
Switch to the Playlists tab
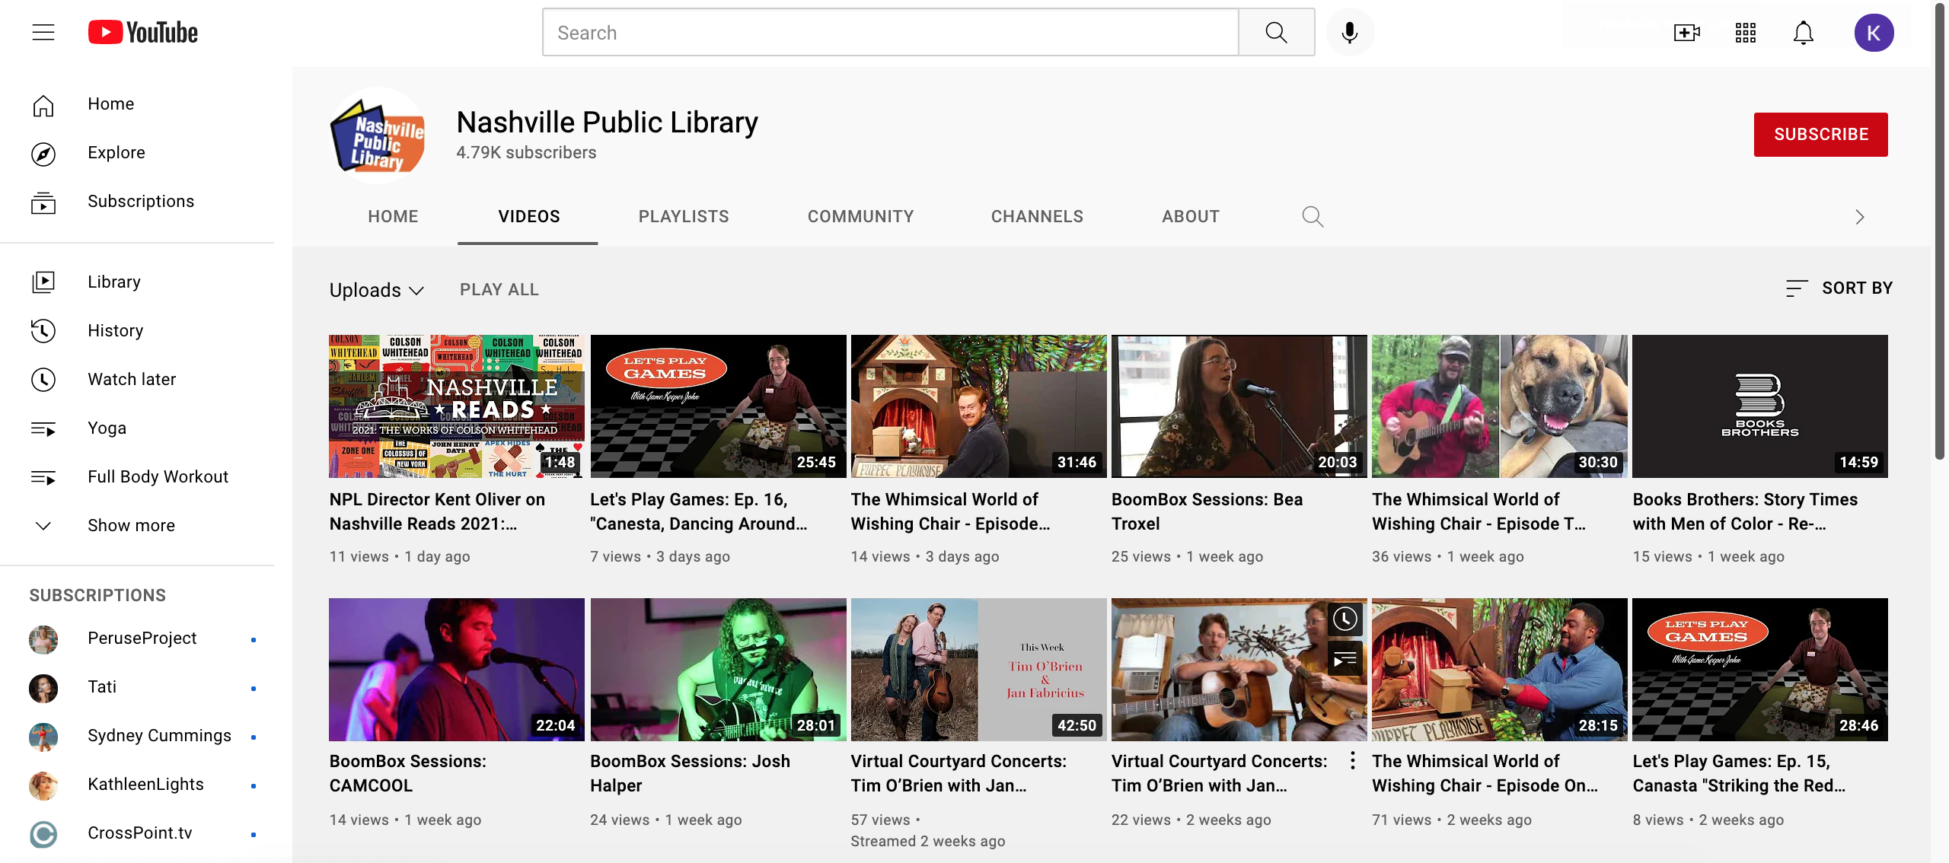(x=684, y=217)
